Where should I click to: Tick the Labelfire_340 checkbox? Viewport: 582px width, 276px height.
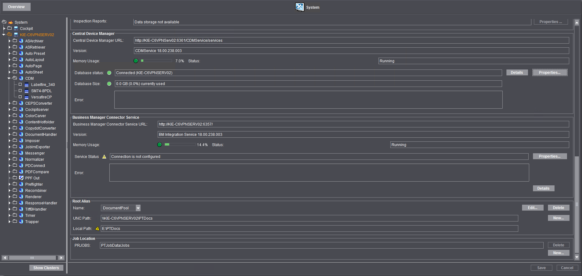coord(20,84)
